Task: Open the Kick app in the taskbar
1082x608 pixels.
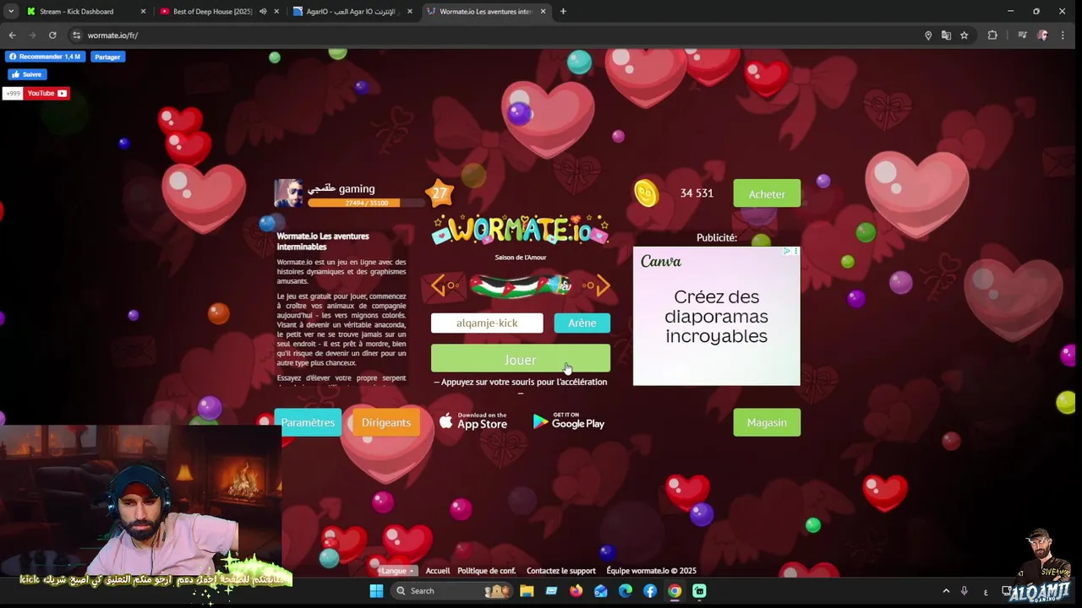Action: click(x=699, y=591)
